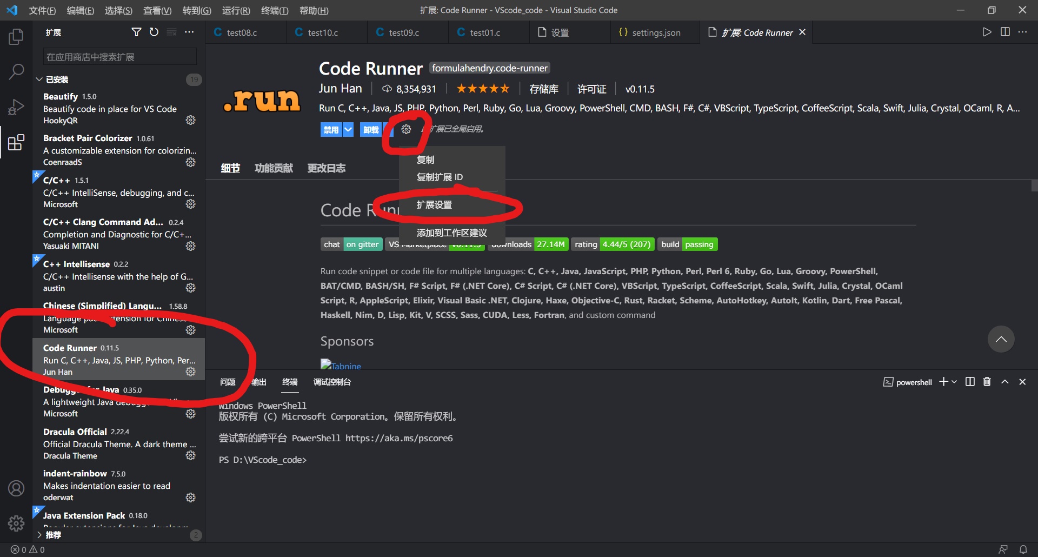Open 许可证 license link
Image resolution: width=1038 pixels, height=557 pixels.
592,89
